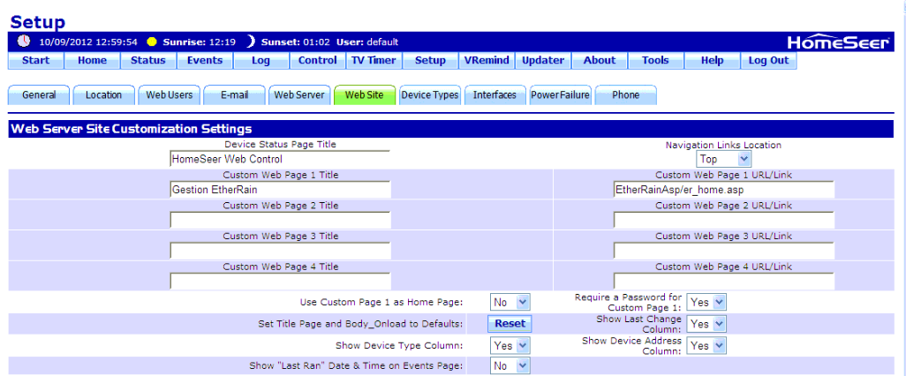906x376 pixels.
Task: Open the Help page
Action: point(712,61)
